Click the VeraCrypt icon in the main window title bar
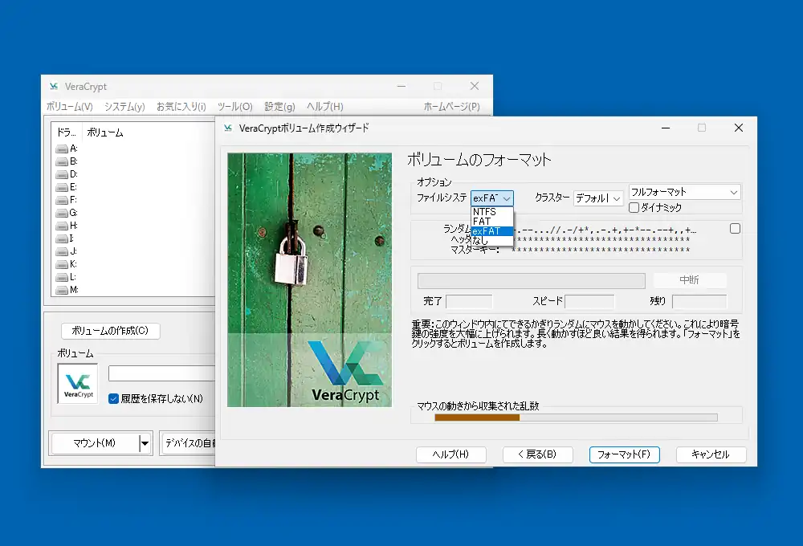This screenshot has width=803, height=546. [53, 86]
